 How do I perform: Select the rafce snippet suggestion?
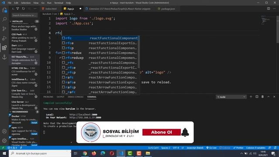[100, 82]
